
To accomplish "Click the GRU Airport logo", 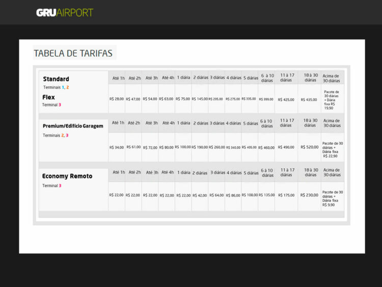I will (65, 12).
